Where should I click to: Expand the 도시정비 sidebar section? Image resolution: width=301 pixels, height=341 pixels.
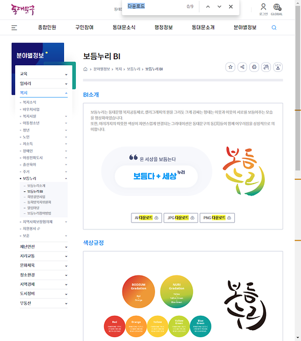pyautogui.click(x=44, y=294)
